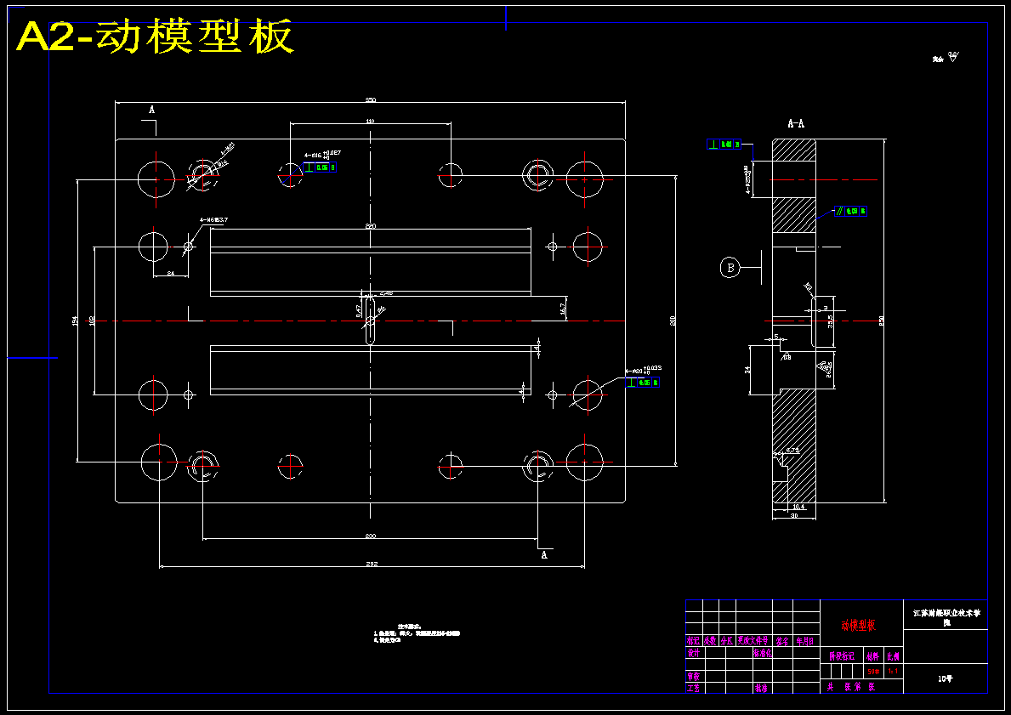Select the parallelism tolerance frame on the section view
Viewport: 1011px width, 715px height.
[x=850, y=211]
